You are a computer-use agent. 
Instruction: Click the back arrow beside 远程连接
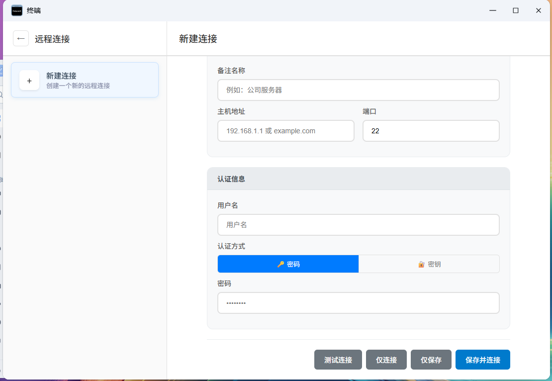(x=21, y=38)
